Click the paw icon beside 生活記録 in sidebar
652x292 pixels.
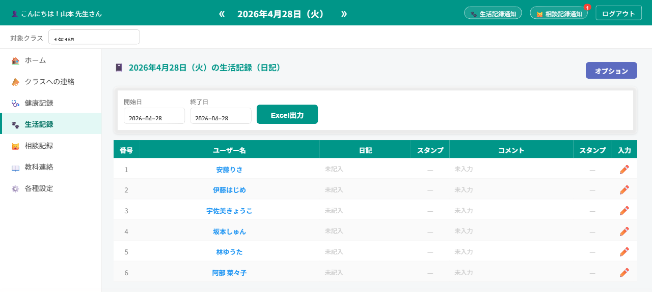pyautogui.click(x=15, y=124)
